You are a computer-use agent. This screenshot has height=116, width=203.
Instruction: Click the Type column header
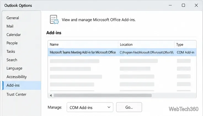[x=185, y=44]
